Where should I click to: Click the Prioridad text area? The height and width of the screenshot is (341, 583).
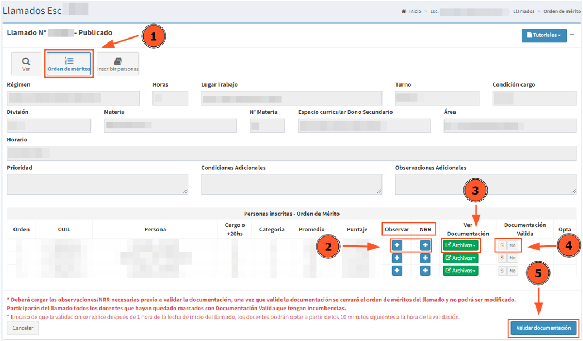click(97, 184)
